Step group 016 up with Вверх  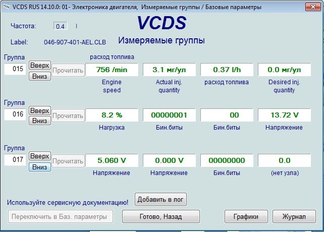40,111
